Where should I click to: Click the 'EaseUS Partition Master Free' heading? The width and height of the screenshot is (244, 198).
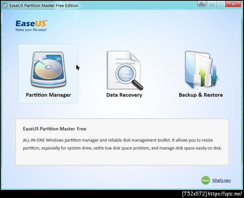tap(54, 129)
